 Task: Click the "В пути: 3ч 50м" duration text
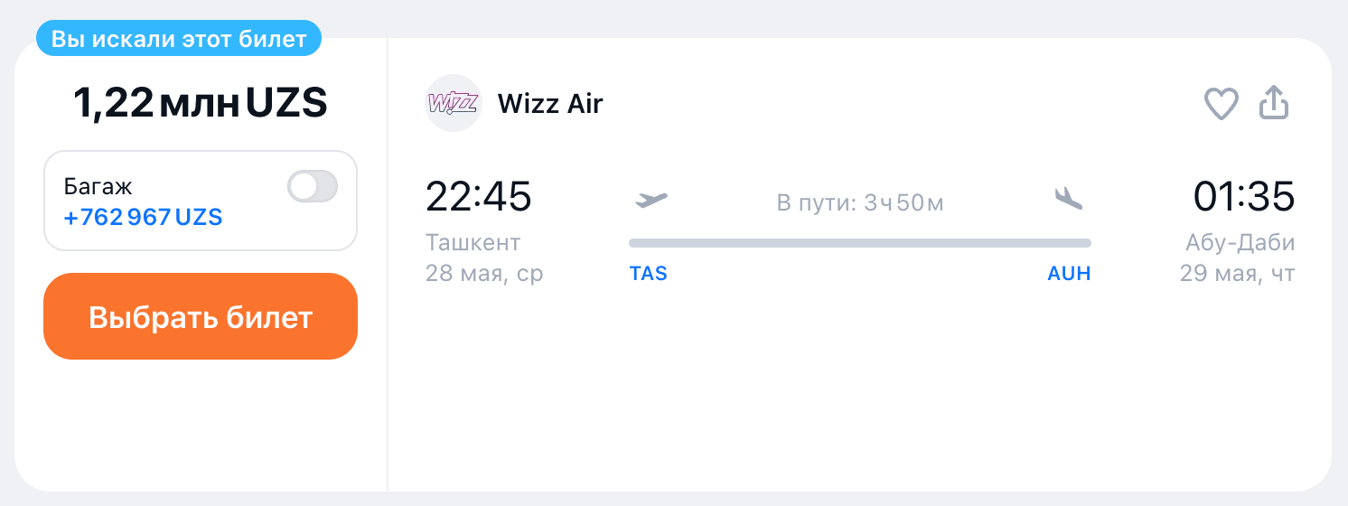coord(859,202)
